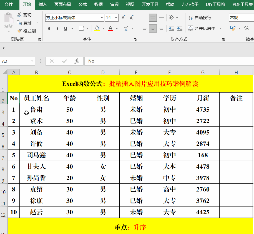
Task: Click the middle vertical align icon
Action: [x=153, y=18]
